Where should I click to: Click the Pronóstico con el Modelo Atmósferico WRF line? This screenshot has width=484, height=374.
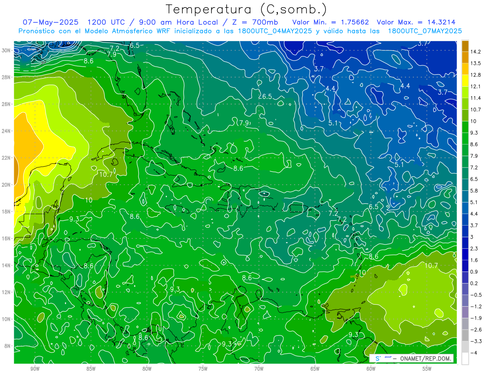[x=240, y=31]
